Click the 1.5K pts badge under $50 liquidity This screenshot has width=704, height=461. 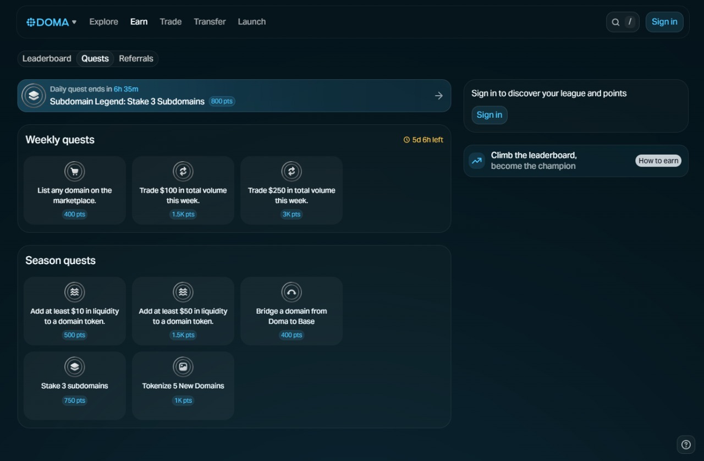[x=183, y=335]
